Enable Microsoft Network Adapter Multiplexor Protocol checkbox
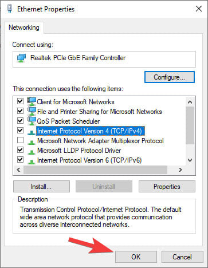The height and width of the screenshot is (268, 208). 20,140
